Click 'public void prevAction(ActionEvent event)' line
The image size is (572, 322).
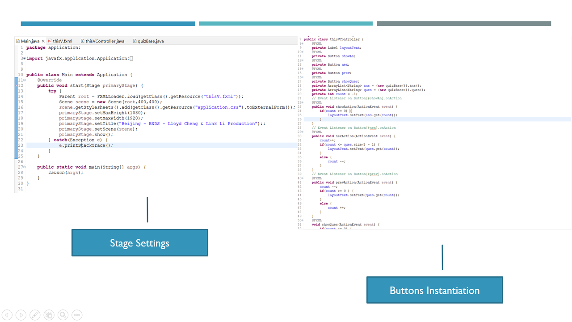(x=354, y=182)
